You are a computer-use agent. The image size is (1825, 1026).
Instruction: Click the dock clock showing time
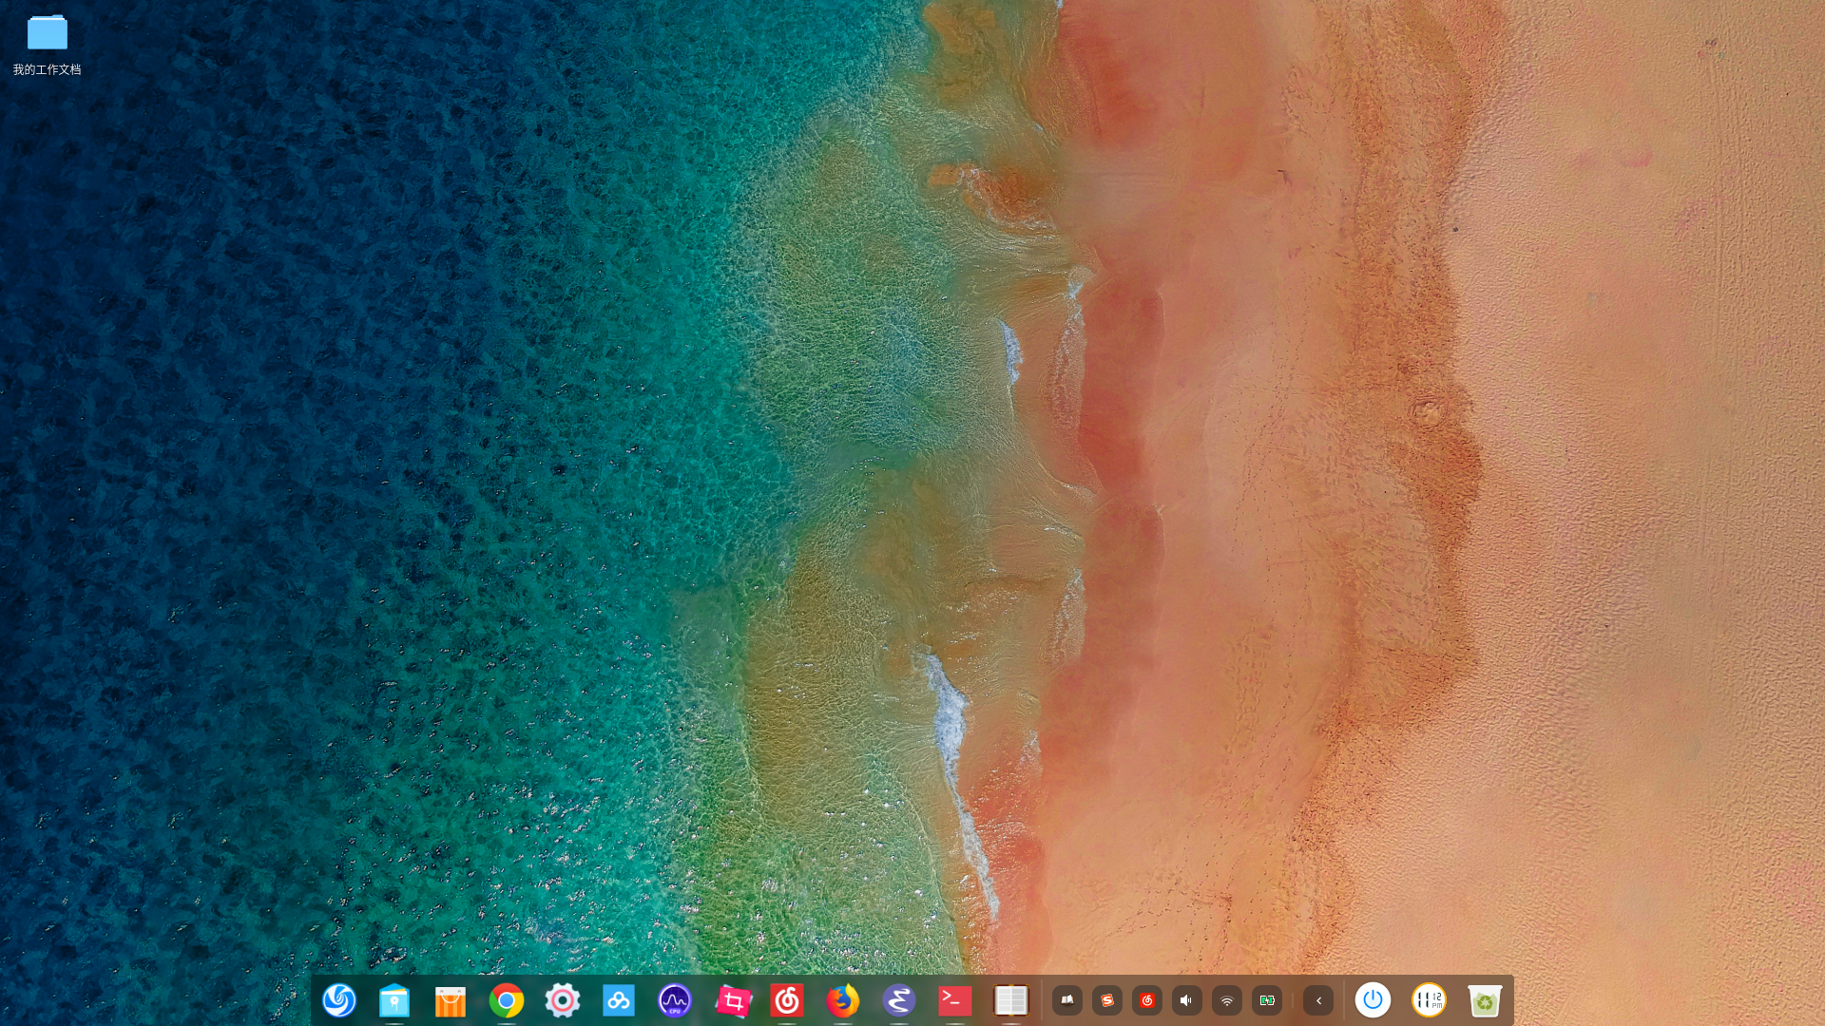coord(1429,1000)
